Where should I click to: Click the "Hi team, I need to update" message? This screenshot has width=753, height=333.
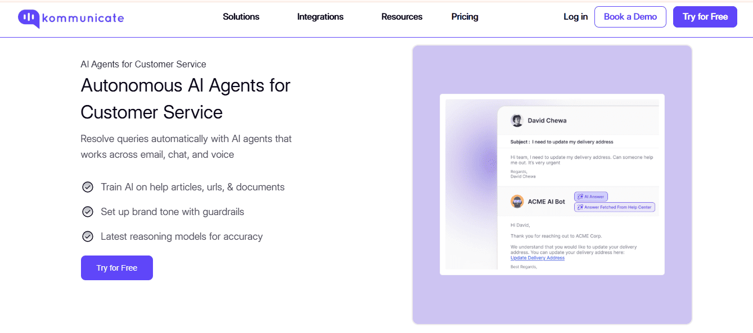tap(582, 159)
